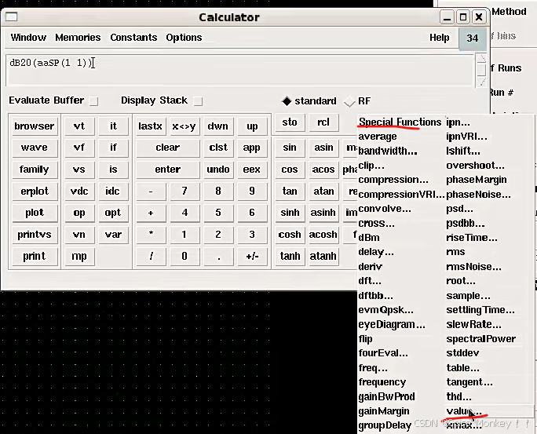537x434 pixels.
Task: Open the Window menu
Action: (28, 38)
